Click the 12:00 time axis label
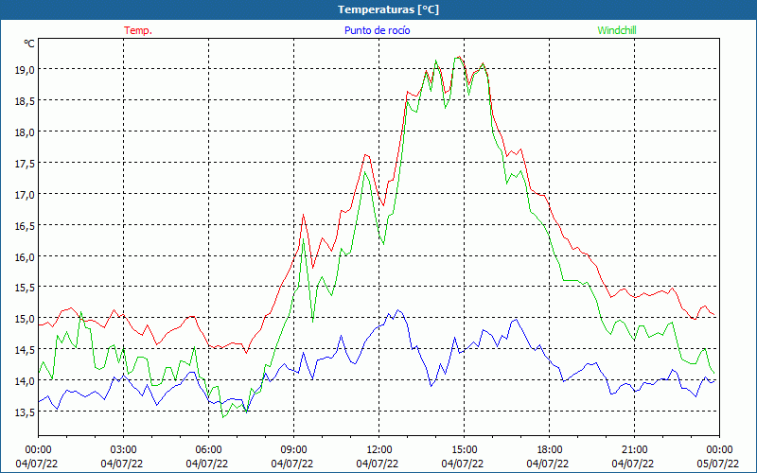Image resolution: width=757 pixels, height=473 pixels. tap(379, 450)
